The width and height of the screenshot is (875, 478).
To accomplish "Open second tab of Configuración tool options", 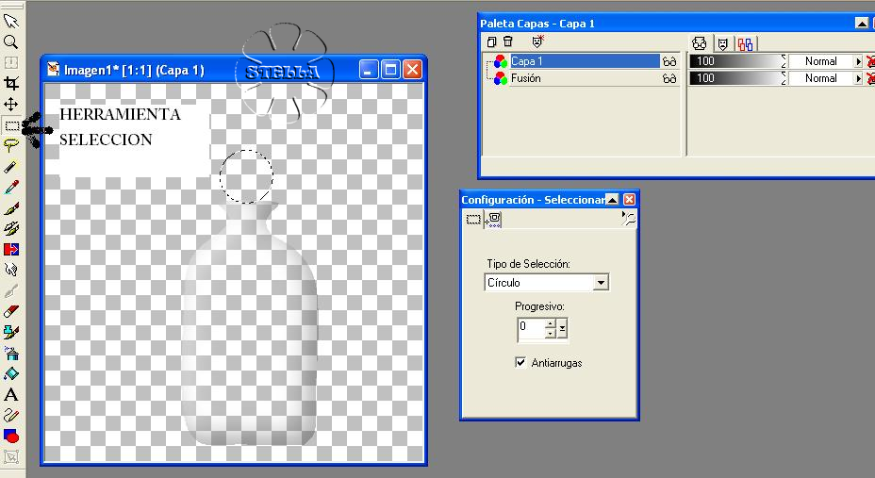I will (494, 219).
